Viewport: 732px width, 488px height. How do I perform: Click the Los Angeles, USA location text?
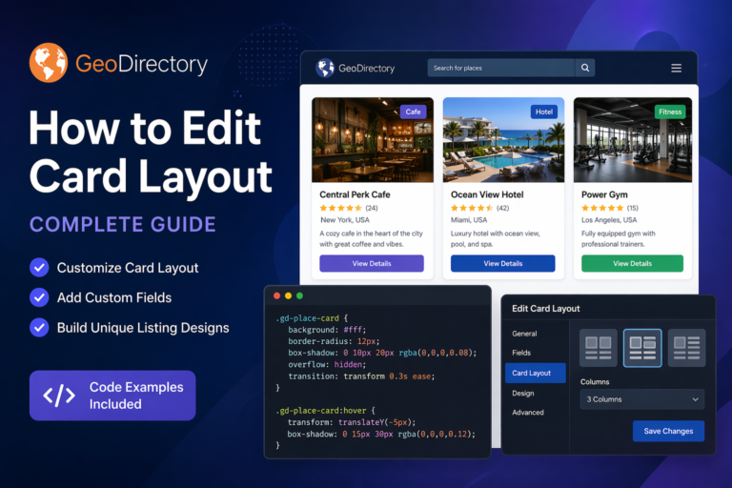click(x=609, y=220)
